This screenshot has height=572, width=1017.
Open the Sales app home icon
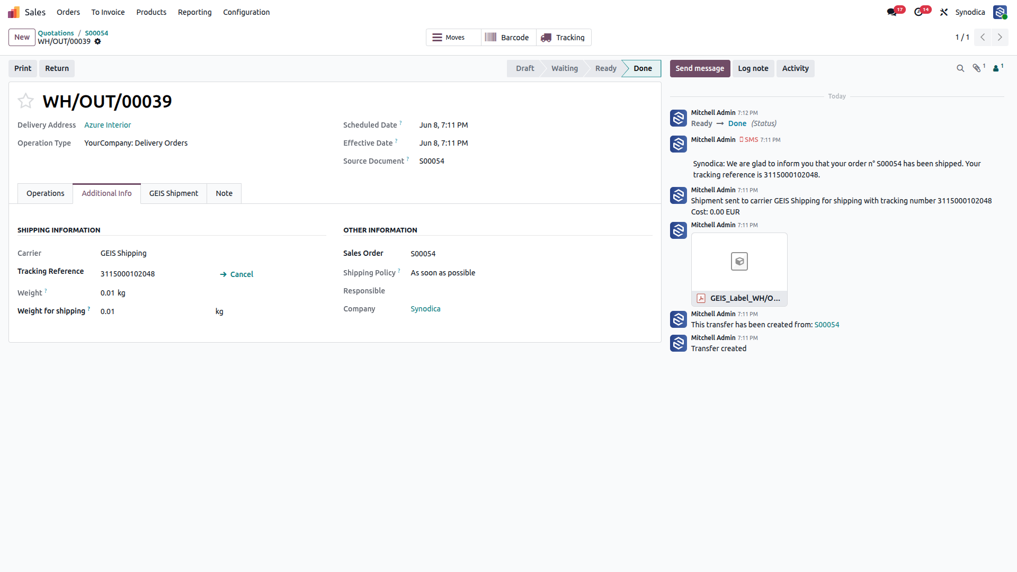14,12
